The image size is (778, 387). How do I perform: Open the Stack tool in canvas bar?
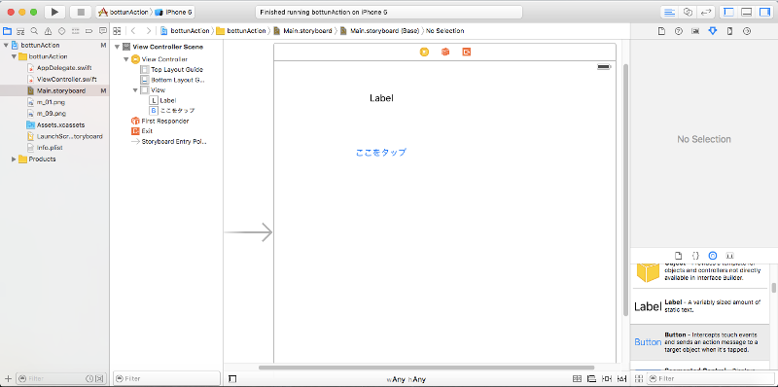[577, 378]
